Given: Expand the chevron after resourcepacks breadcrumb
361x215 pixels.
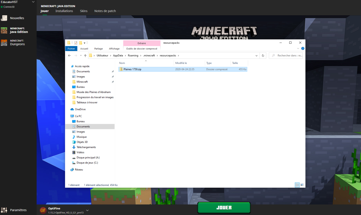Looking at the screenshot, I should [178, 55].
